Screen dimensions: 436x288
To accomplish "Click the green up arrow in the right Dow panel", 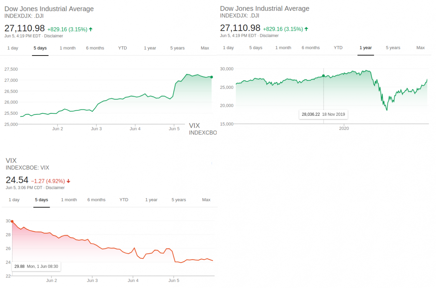I will pos(306,29).
